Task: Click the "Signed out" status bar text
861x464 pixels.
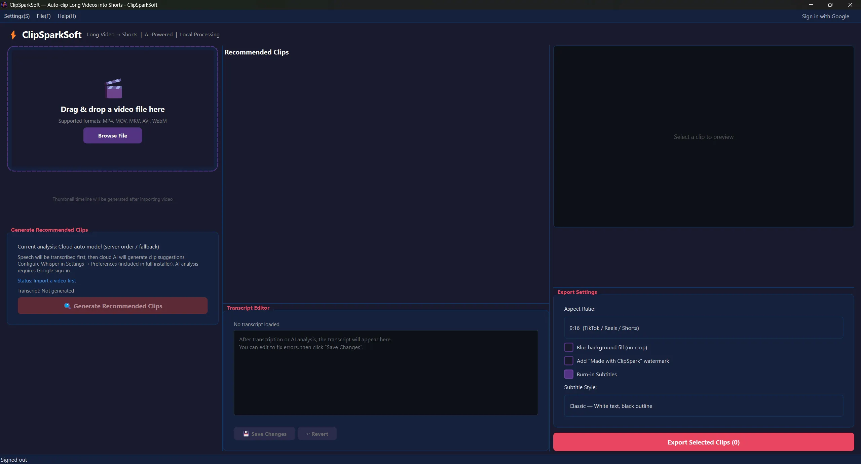Action: [x=14, y=460]
